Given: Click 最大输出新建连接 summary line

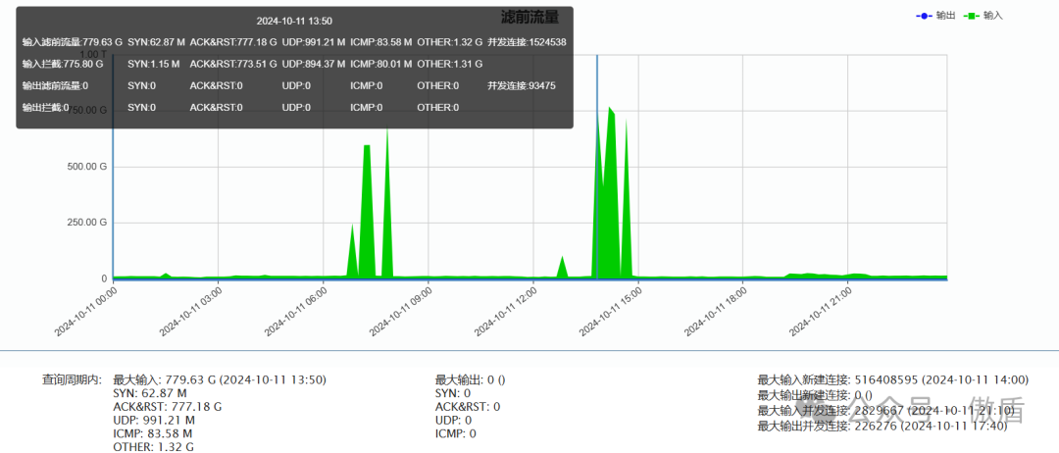Looking at the screenshot, I should point(815,395).
